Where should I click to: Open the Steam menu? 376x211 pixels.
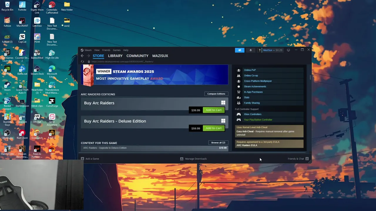click(88, 50)
